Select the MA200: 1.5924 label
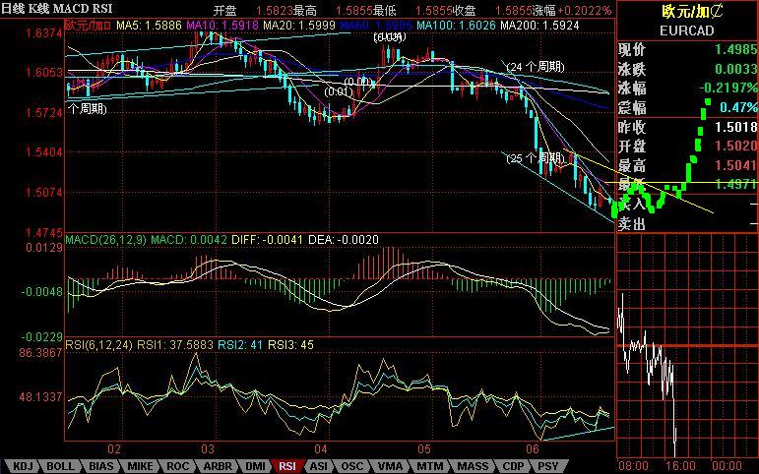Viewport: 759px width, 474px height. pos(539,26)
